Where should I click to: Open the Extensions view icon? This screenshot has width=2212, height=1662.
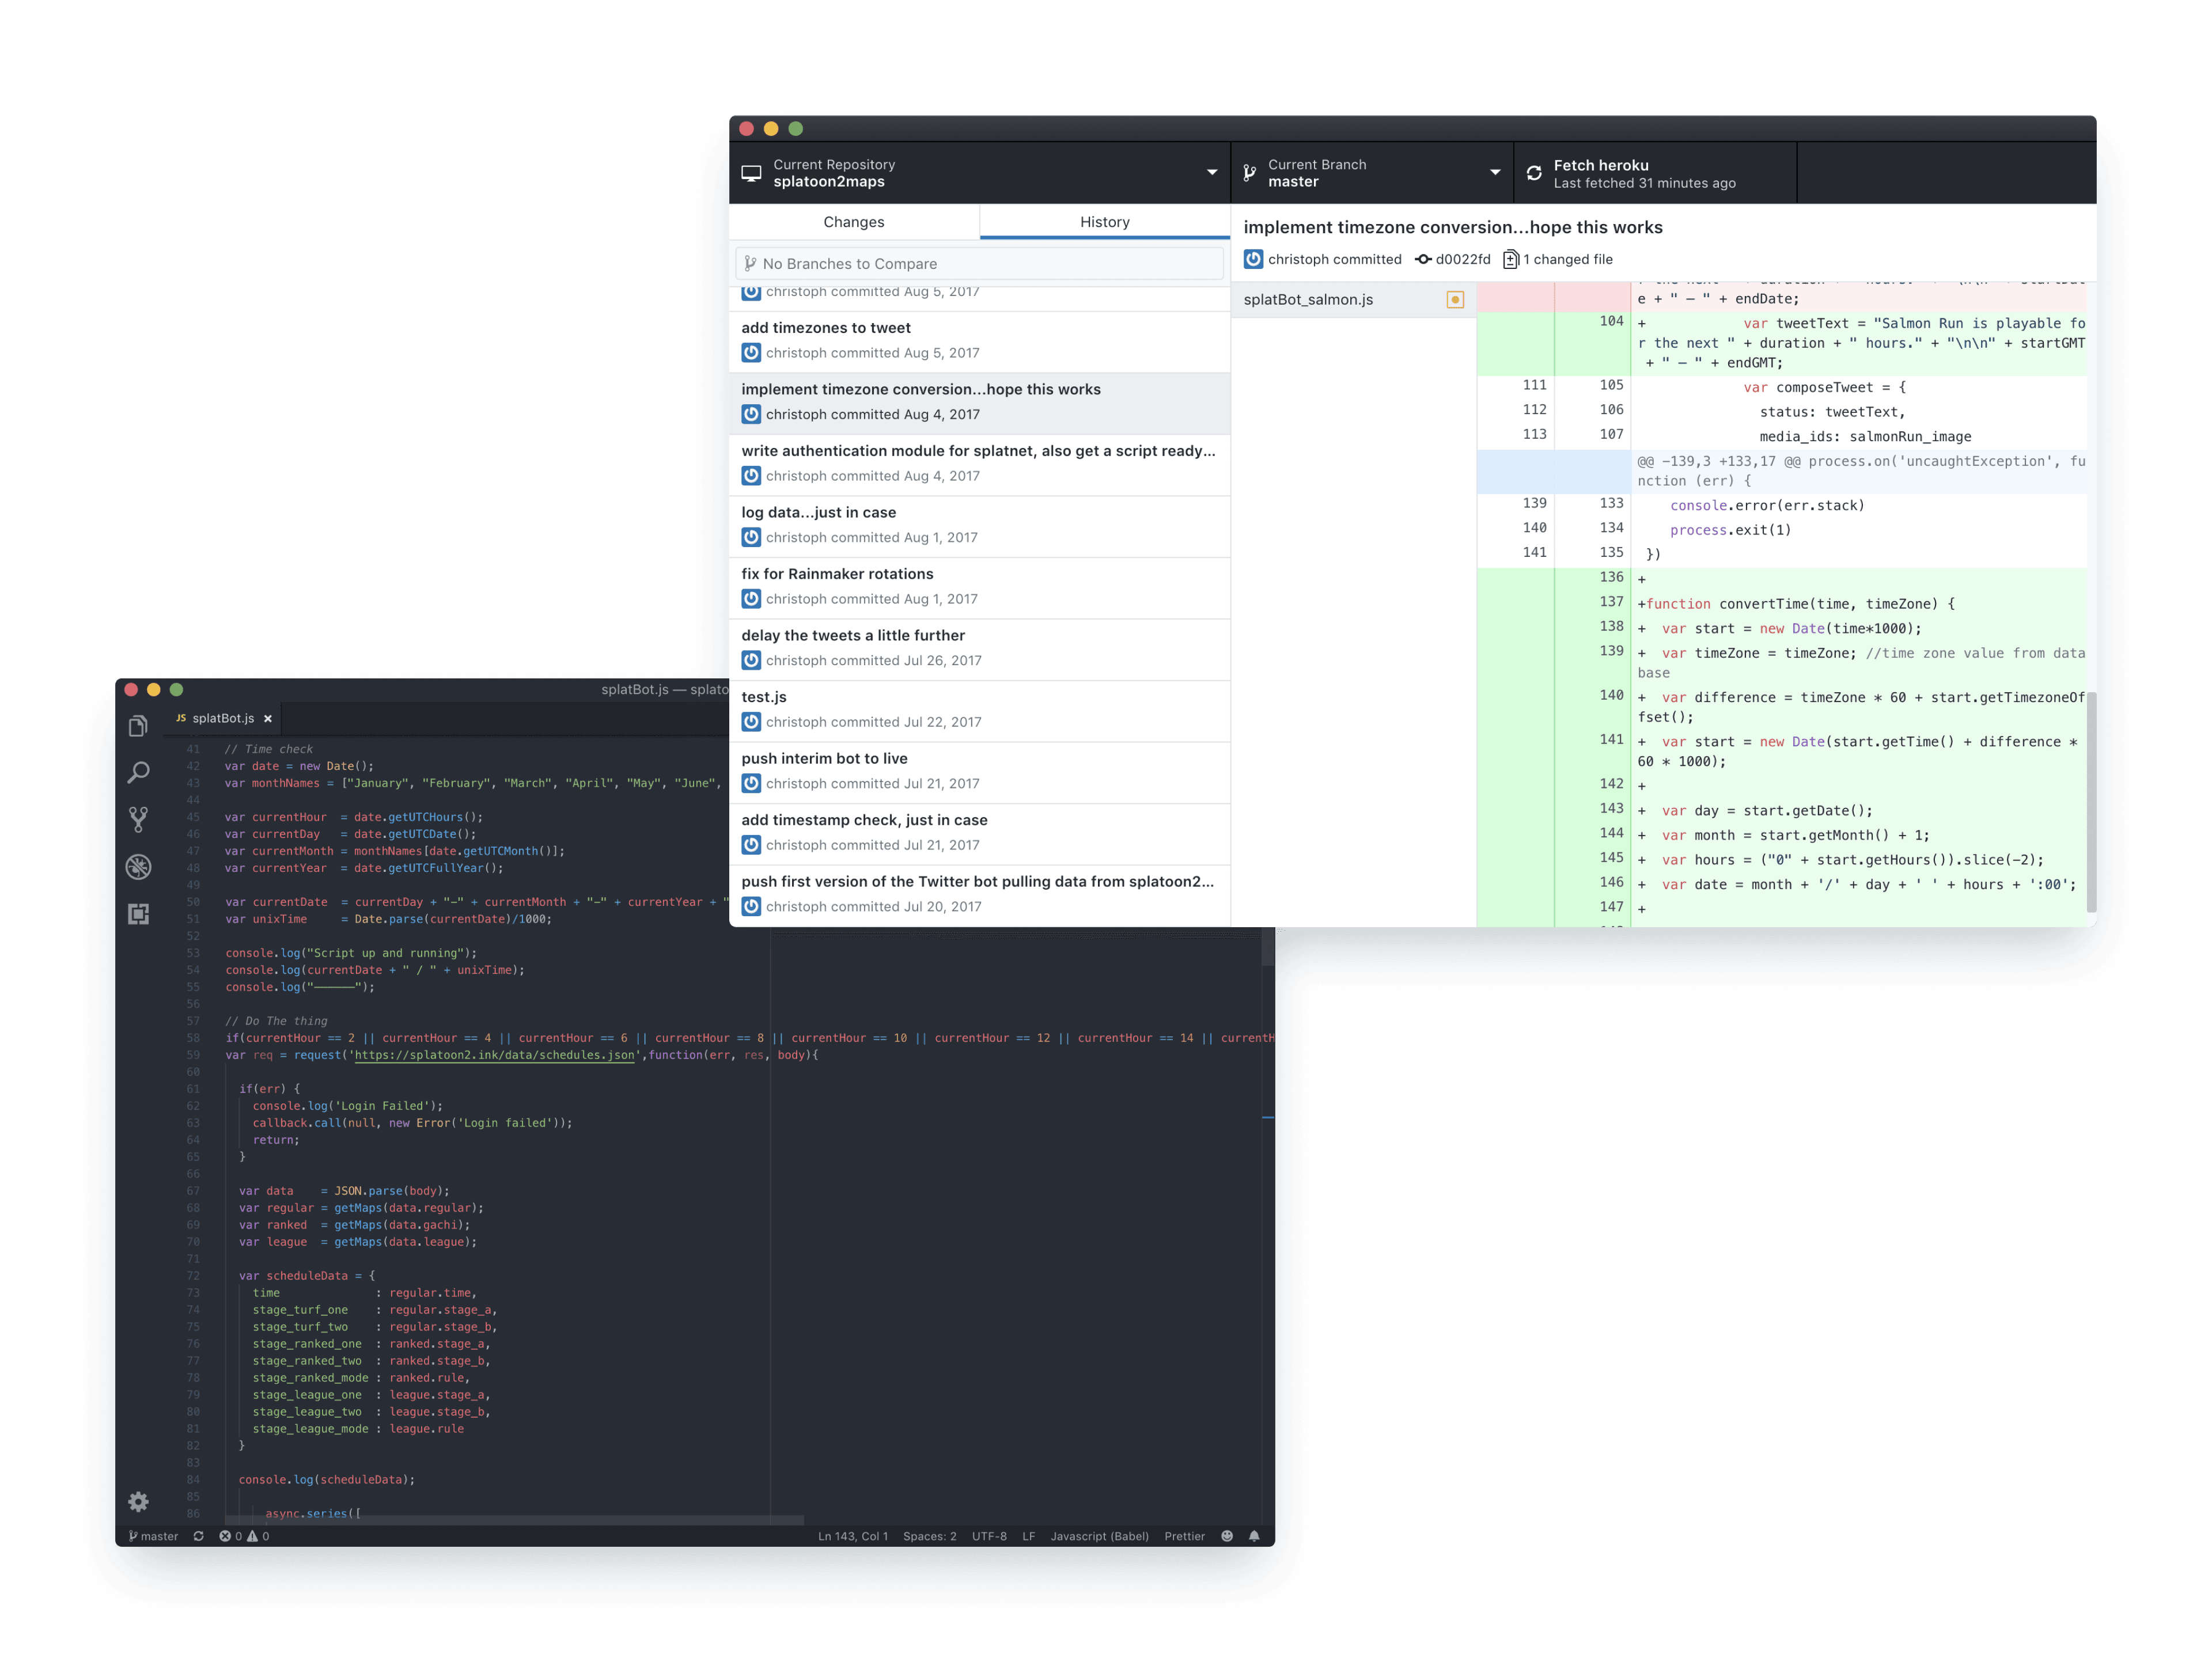click(x=138, y=913)
